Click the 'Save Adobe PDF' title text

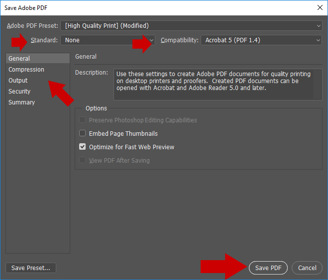[x=26, y=8]
